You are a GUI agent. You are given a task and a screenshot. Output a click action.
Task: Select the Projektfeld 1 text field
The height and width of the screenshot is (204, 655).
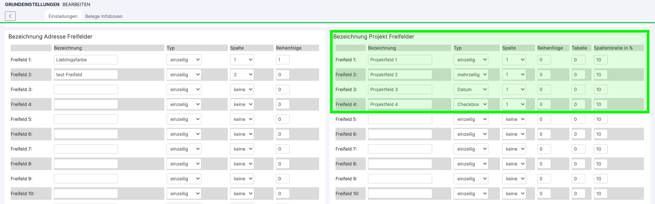pos(400,60)
